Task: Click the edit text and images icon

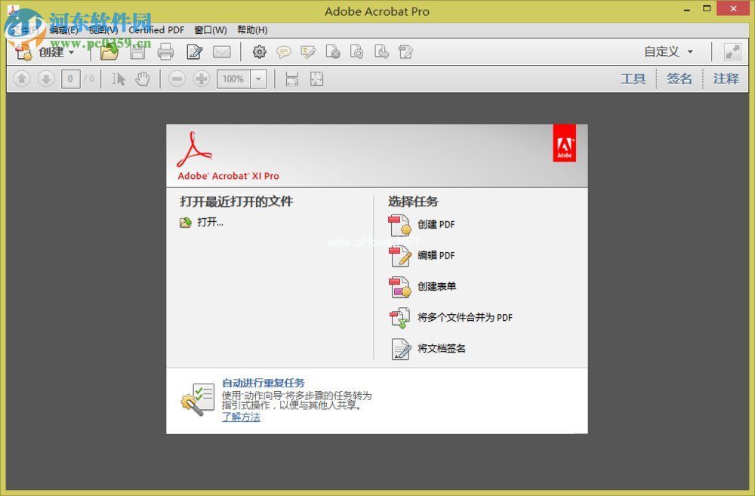Action: tap(194, 52)
